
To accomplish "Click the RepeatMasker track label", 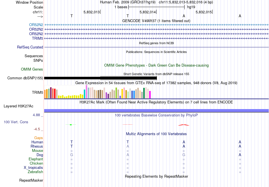I will (x=31, y=180).
